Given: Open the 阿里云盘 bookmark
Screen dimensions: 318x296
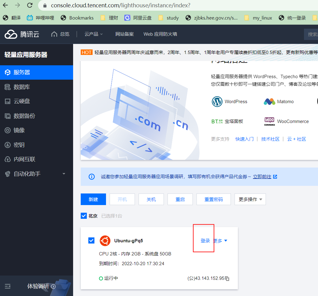Looking at the screenshot, I should [138, 18].
